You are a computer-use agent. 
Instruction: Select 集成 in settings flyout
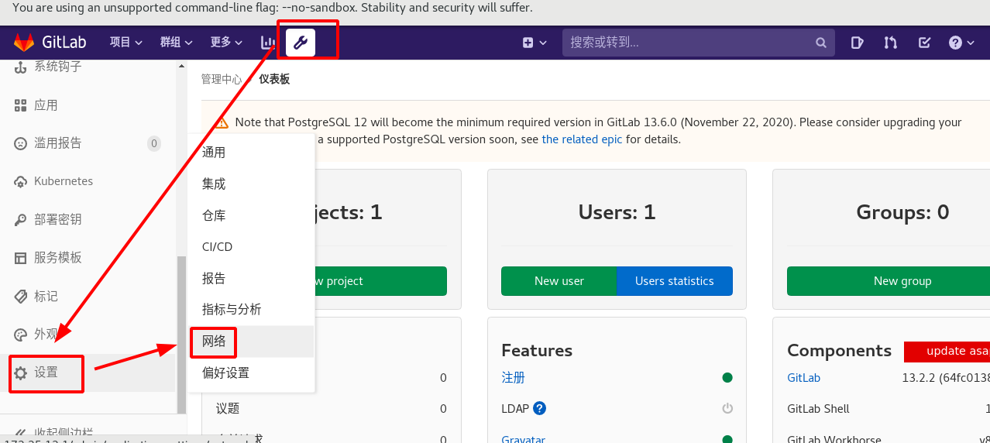point(252,184)
